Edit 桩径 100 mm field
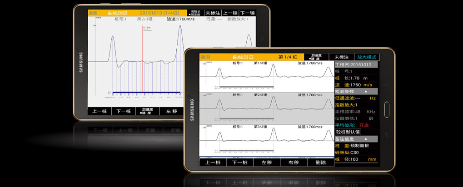 (356, 159)
